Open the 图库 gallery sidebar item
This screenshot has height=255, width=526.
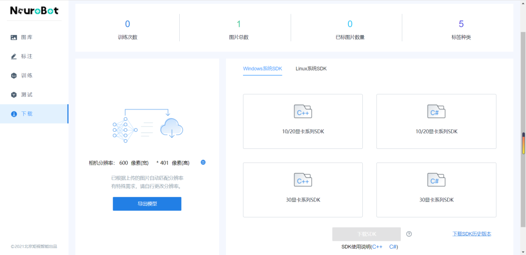click(26, 37)
